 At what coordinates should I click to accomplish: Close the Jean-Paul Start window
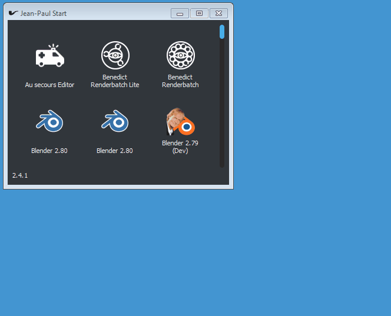point(218,13)
